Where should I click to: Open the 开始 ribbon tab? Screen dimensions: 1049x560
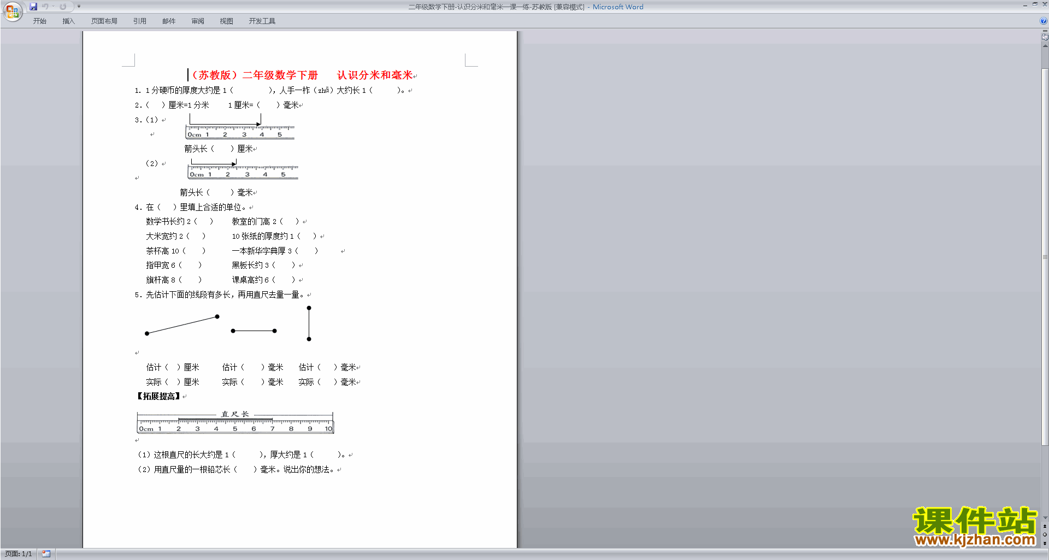coord(40,21)
